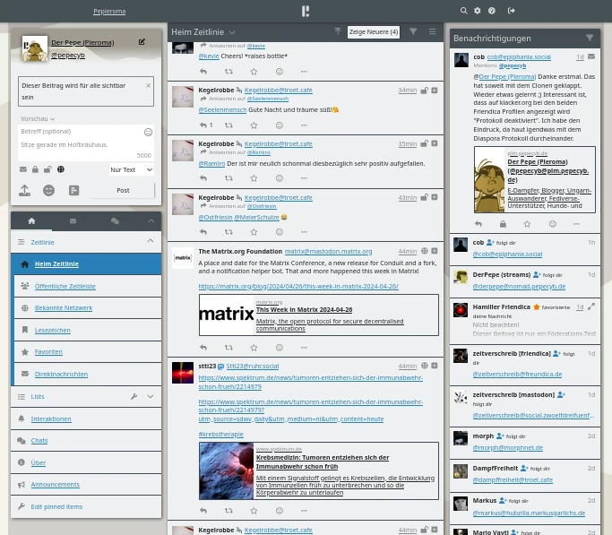Click 'Zeige Neuere (4)' button
612x535 pixels.
[x=373, y=32]
